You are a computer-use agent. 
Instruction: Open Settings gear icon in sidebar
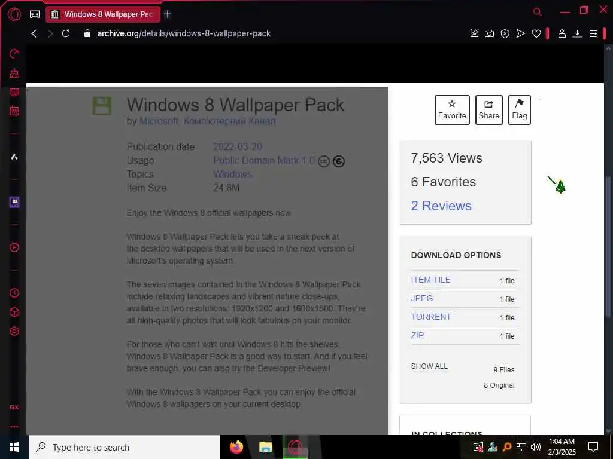pos(14,331)
